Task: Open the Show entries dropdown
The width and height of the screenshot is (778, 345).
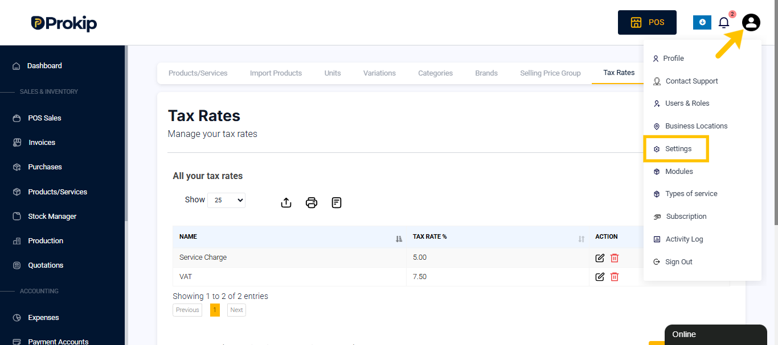Action: point(226,200)
